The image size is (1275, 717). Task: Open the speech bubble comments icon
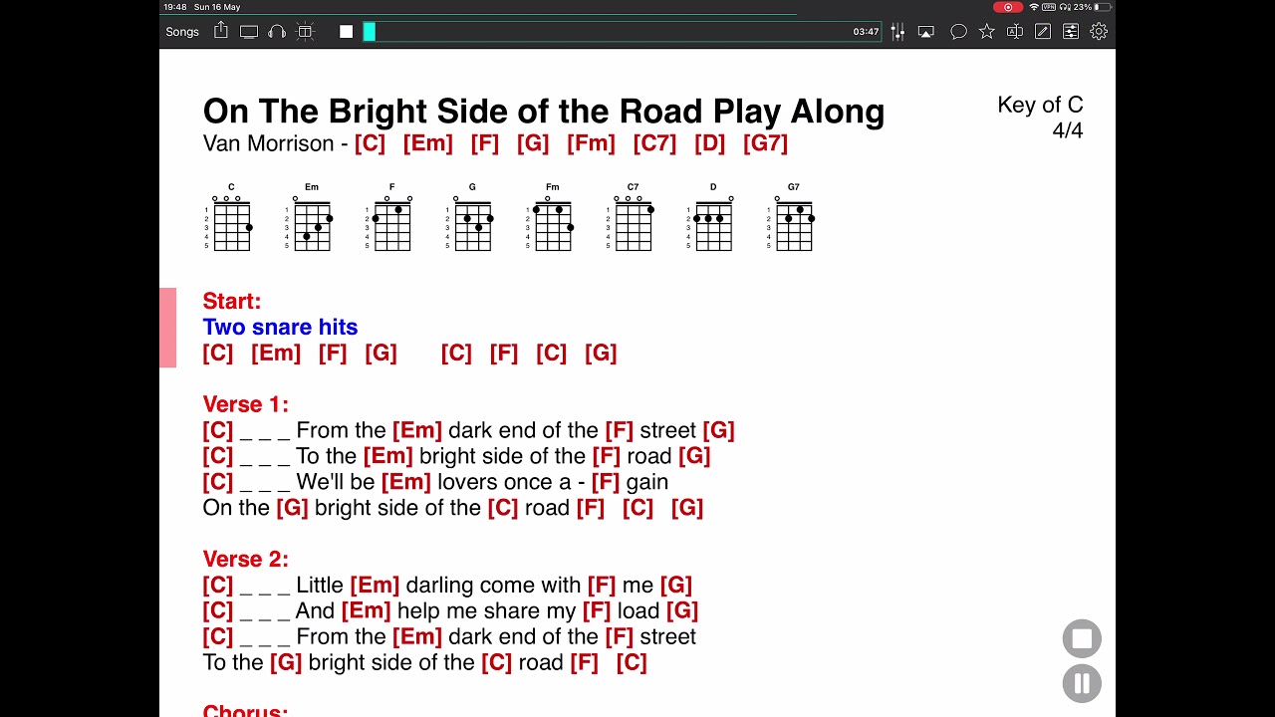pyautogui.click(x=958, y=32)
